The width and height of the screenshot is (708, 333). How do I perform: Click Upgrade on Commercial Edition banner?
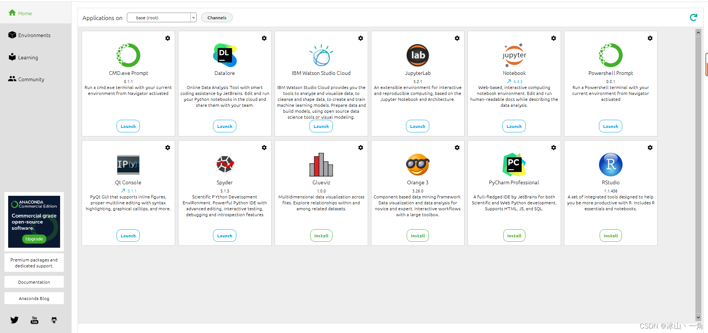tap(34, 239)
